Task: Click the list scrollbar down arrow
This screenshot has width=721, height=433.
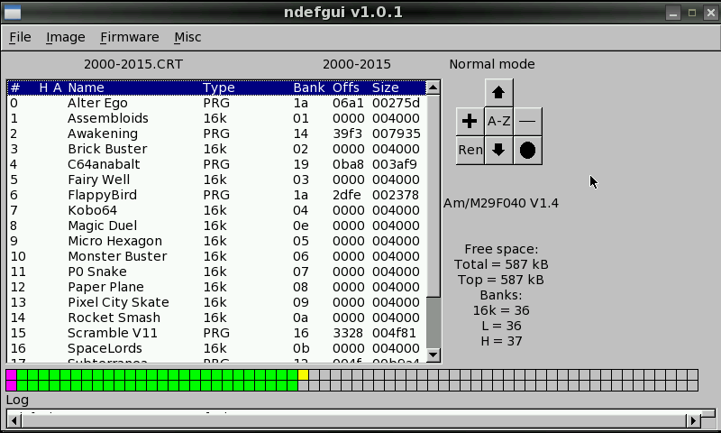Action: click(x=434, y=355)
